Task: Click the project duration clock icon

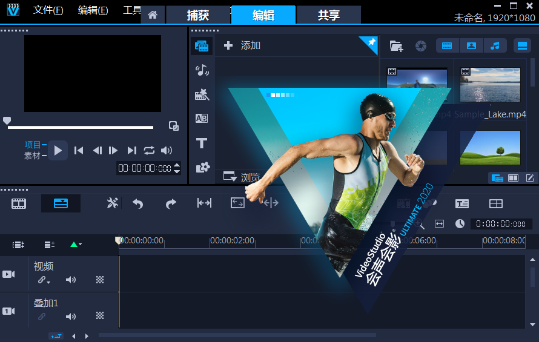Action: click(460, 224)
